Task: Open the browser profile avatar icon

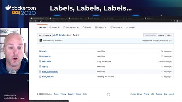Action: coord(177,21)
